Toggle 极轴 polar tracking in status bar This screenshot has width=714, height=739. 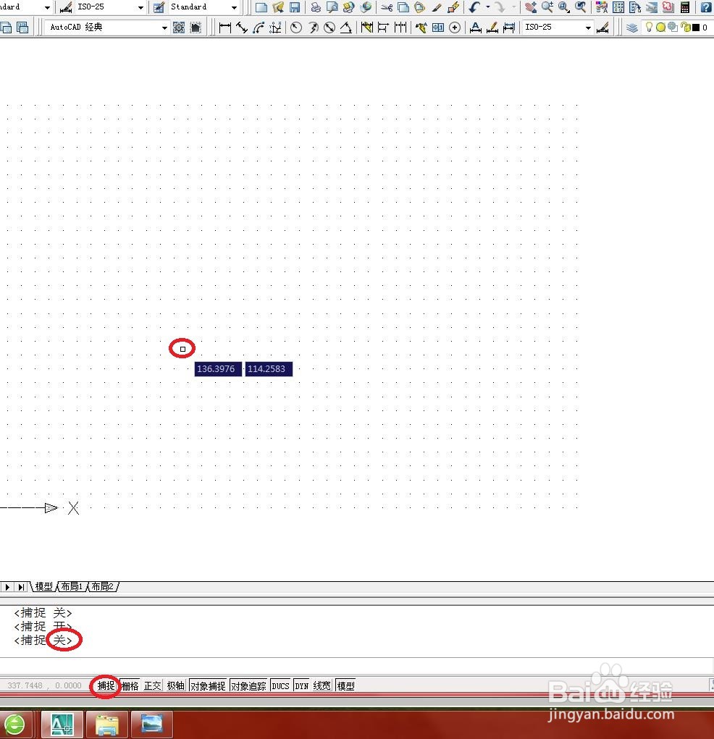pyautogui.click(x=175, y=685)
